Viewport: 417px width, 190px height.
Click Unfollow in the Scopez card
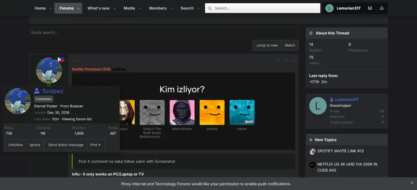(15, 145)
